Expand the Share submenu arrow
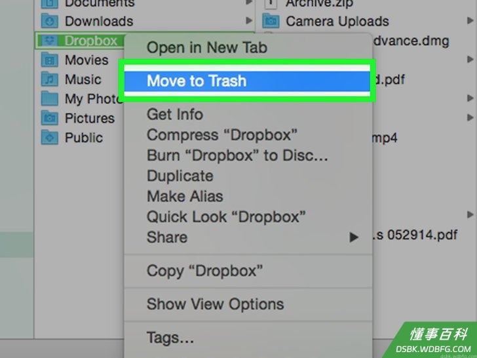This screenshot has width=477, height=358. pyautogui.click(x=354, y=237)
